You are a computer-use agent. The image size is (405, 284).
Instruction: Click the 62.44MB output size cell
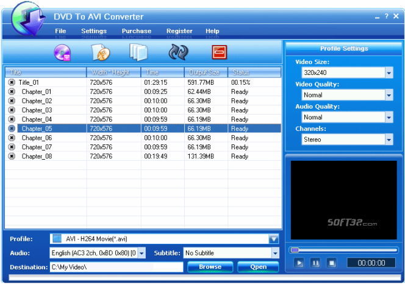(199, 91)
